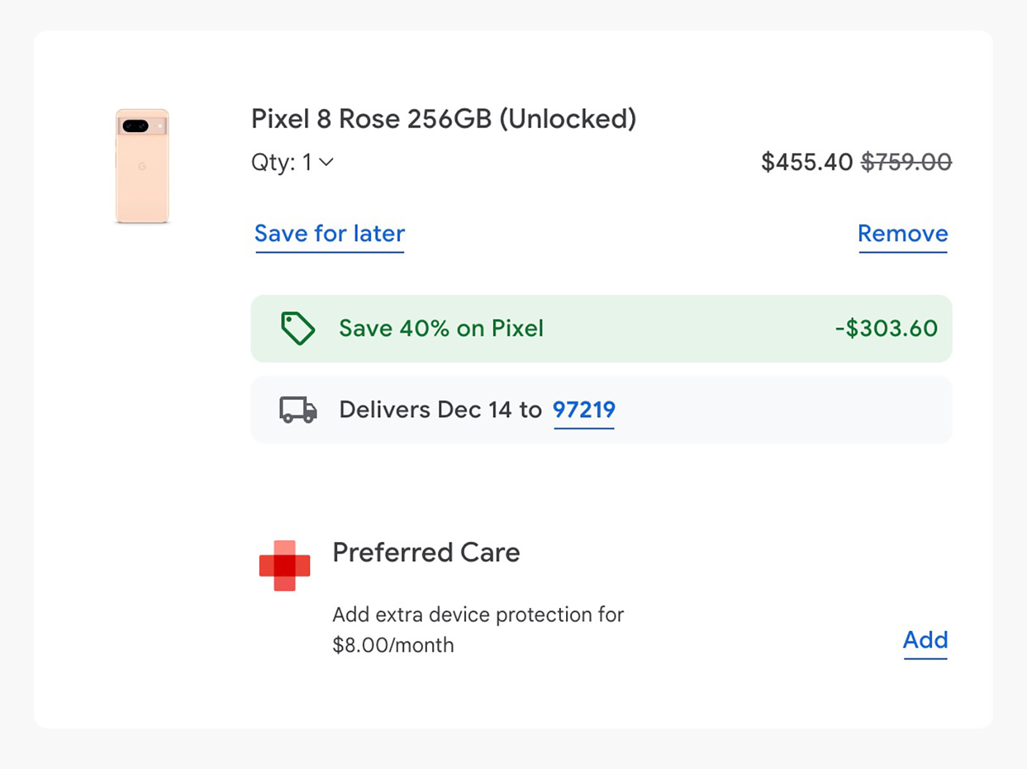
Task: Click the red Preferred Care cross icon
Action: (x=285, y=565)
